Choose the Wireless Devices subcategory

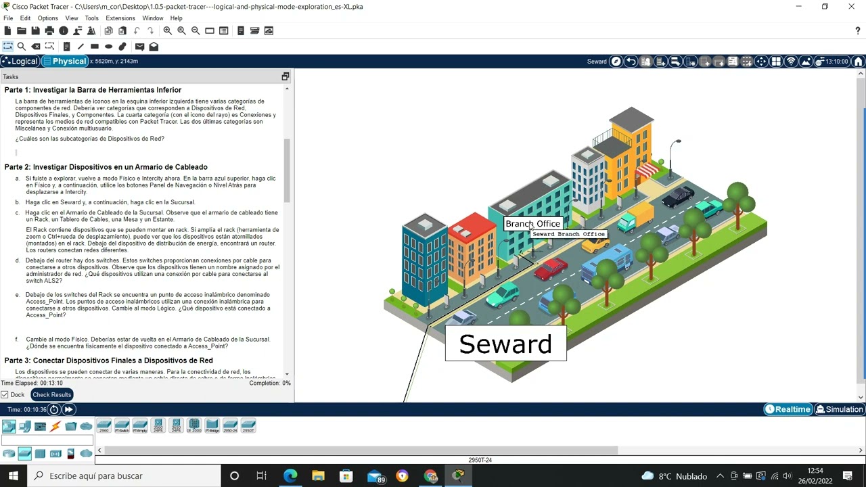pos(55,453)
